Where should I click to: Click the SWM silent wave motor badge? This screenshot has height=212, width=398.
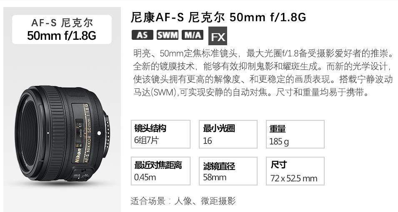pyautogui.click(x=167, y=35)
